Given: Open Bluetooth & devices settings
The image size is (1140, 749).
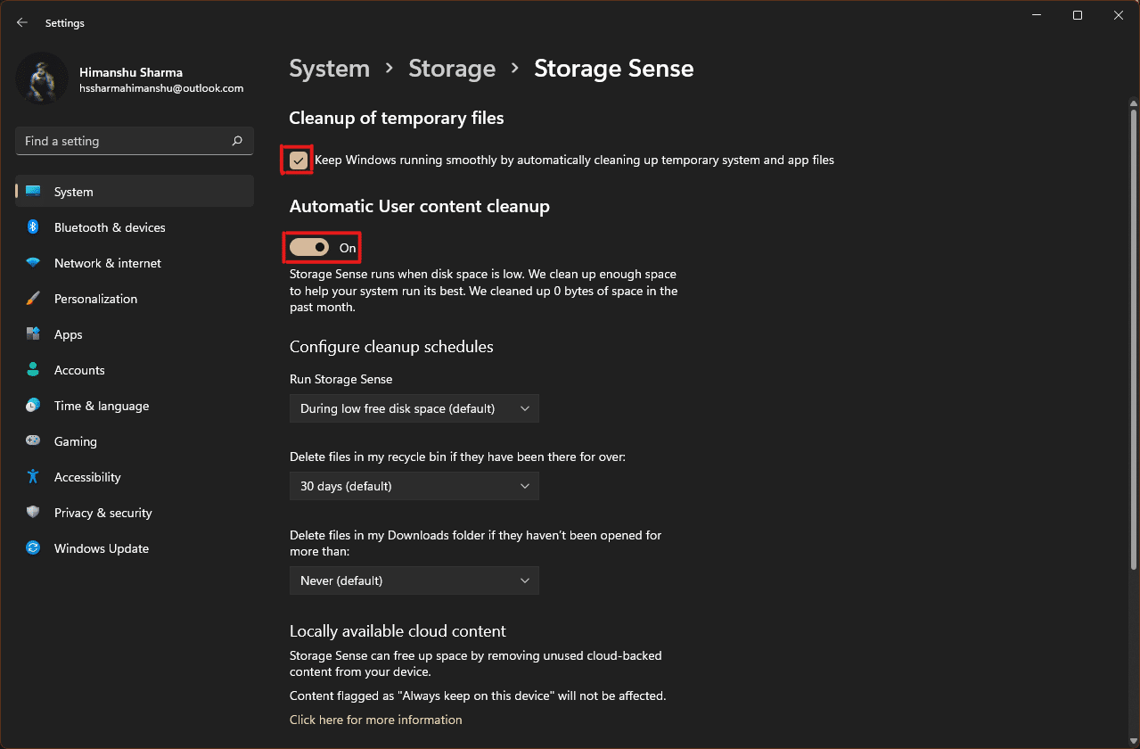Looking at the screenshot, I should pos(135,227).
